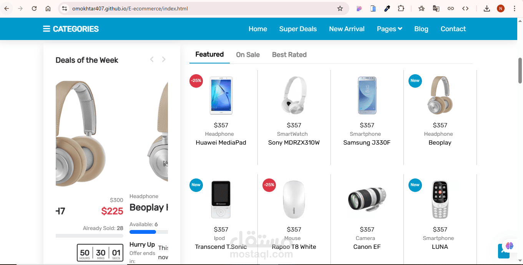The width and height of the screenshot is (523, 265).
Task: Open the translate extension icon
Action: (436, 8)
